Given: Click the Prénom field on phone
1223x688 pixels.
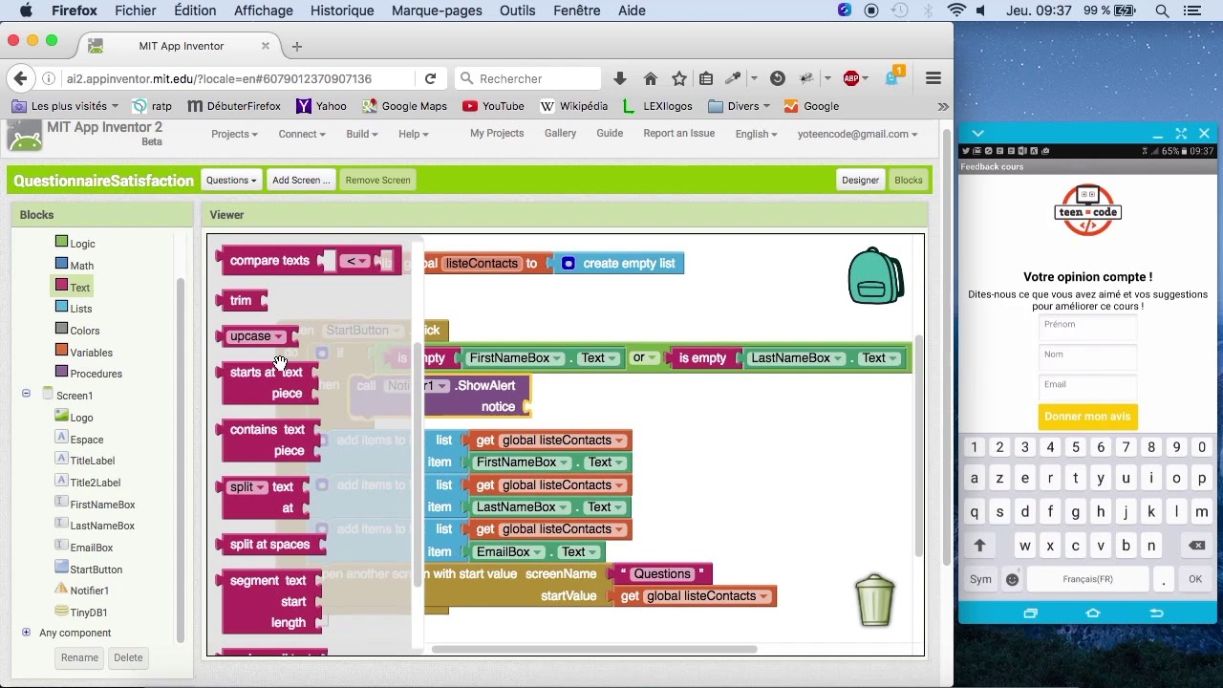Looking at the screenshot, I should coord(1087,327).
